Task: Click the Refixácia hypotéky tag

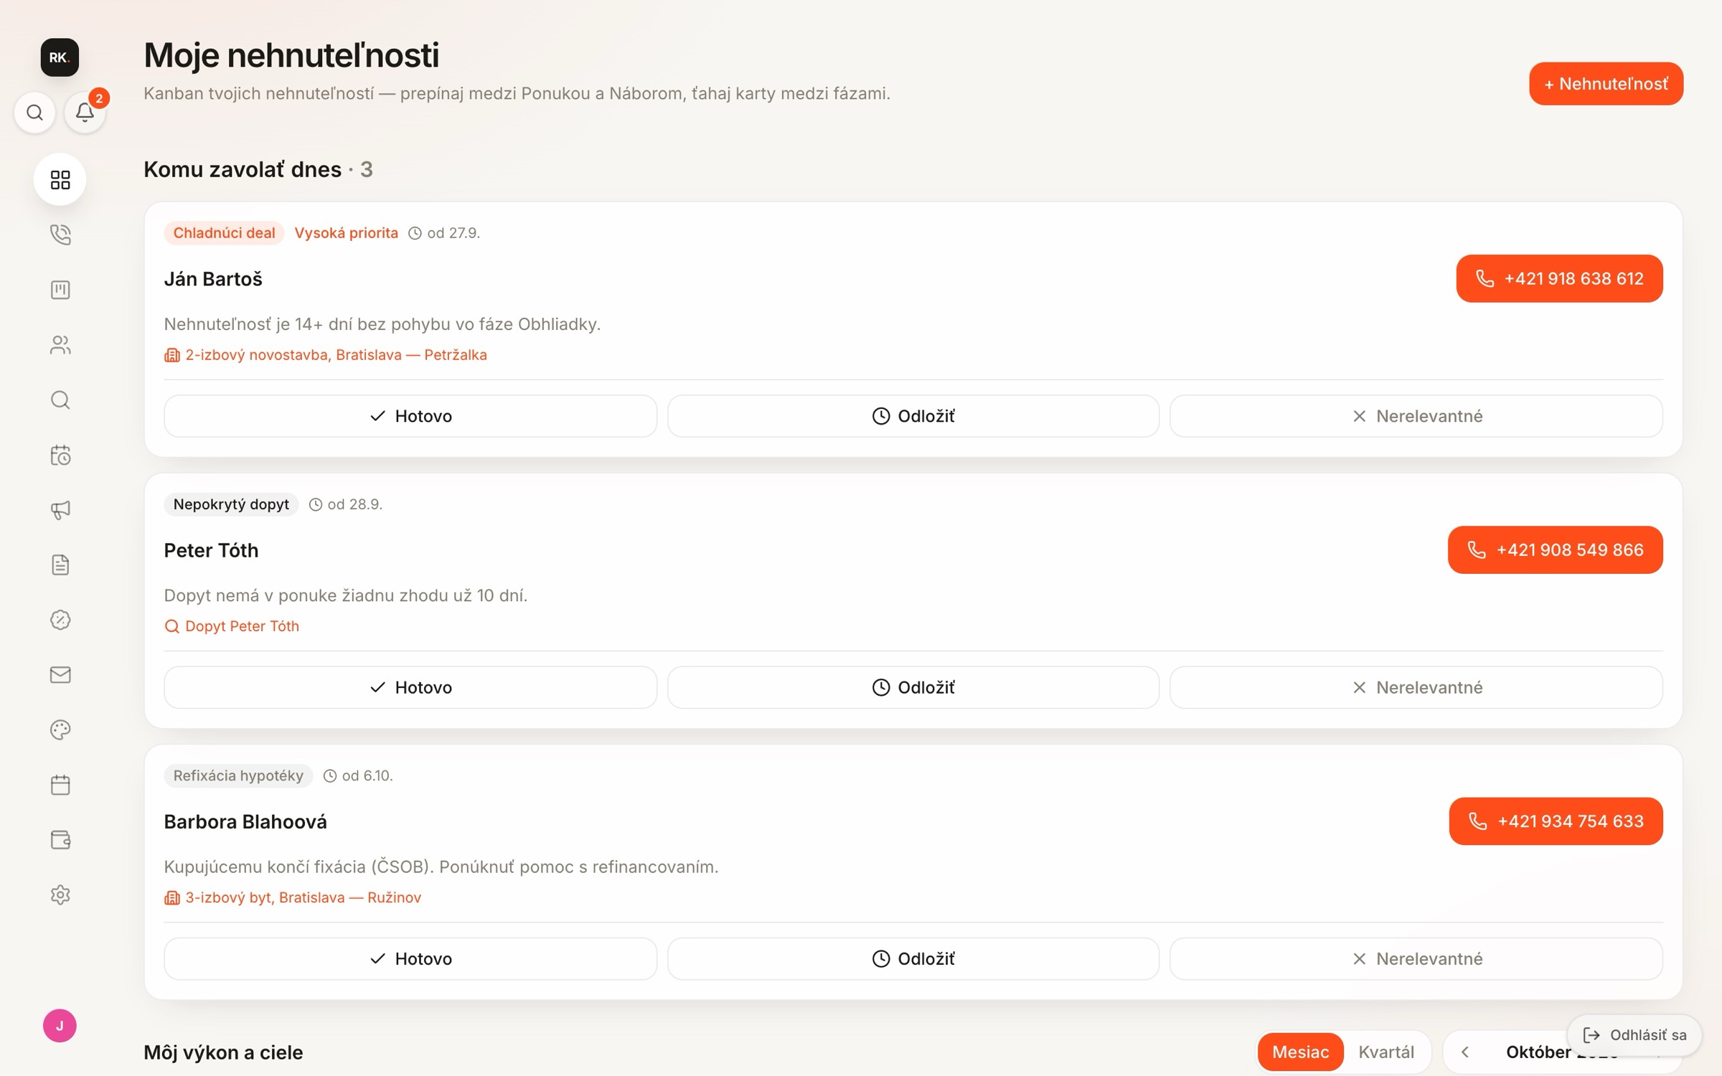Action: 238,775
